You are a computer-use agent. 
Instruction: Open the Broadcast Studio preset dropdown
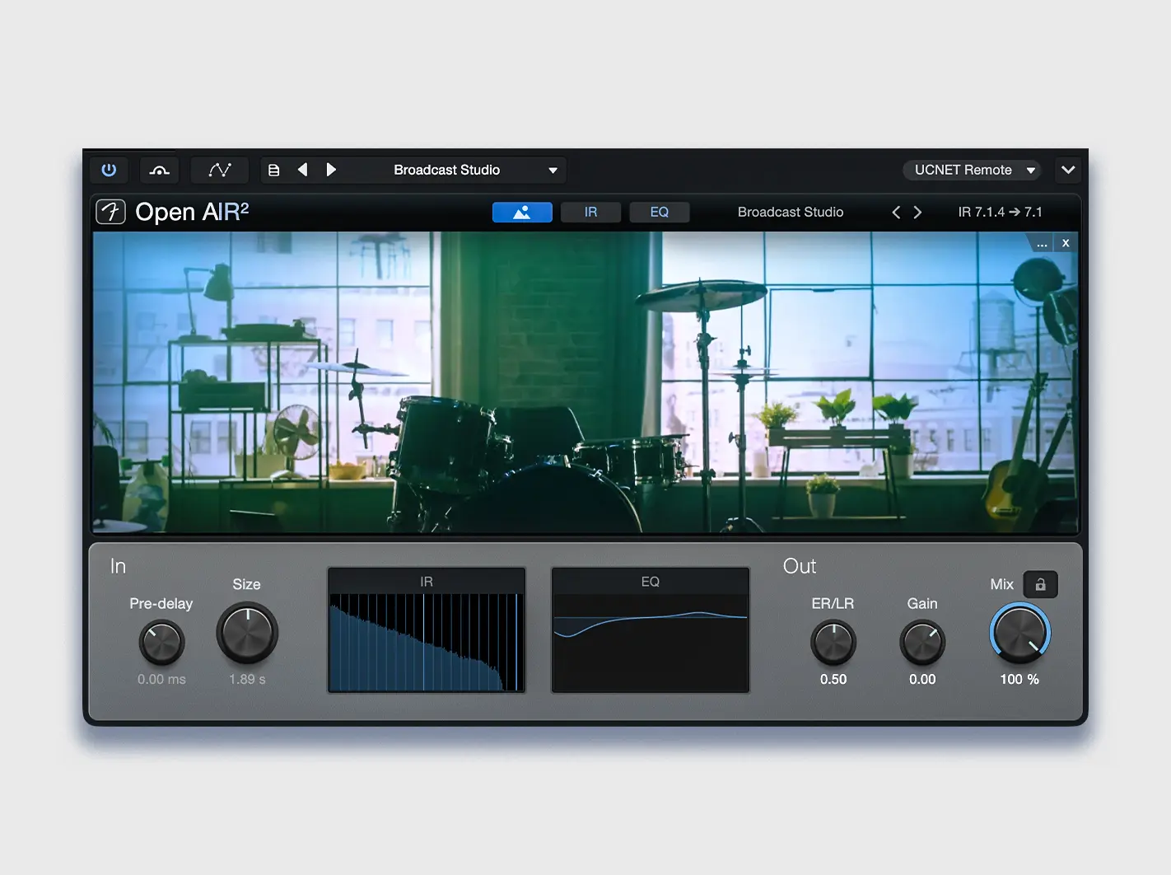[x=474, y=170]
